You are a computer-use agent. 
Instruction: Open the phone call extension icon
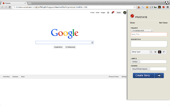143,7
